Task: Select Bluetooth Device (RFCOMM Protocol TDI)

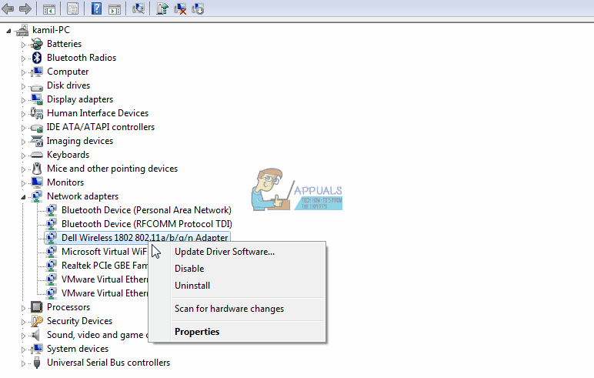Action: coord(147,224)
